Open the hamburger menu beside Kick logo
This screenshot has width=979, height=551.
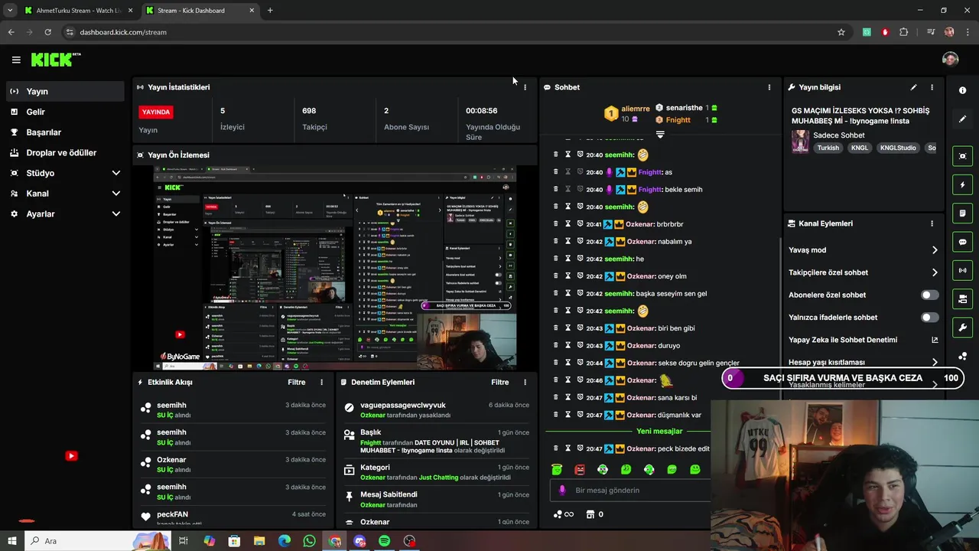point(16,60)
